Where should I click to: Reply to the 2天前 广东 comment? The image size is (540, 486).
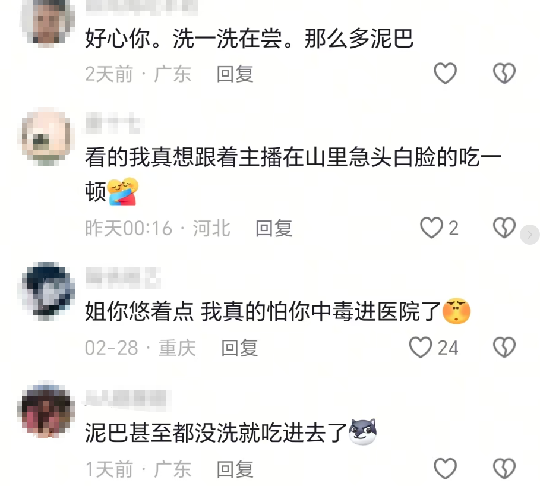point(235,74)
